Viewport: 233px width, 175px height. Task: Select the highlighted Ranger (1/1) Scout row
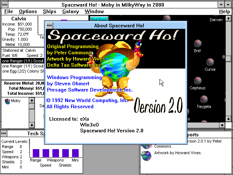[23, 61]
